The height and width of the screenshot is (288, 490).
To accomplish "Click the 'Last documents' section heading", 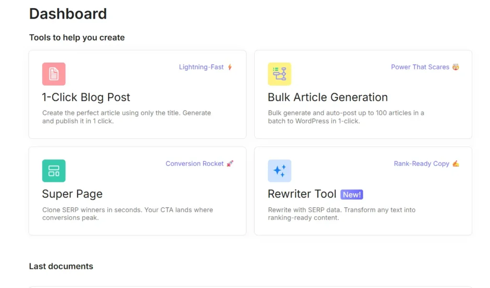I will 61,266.
